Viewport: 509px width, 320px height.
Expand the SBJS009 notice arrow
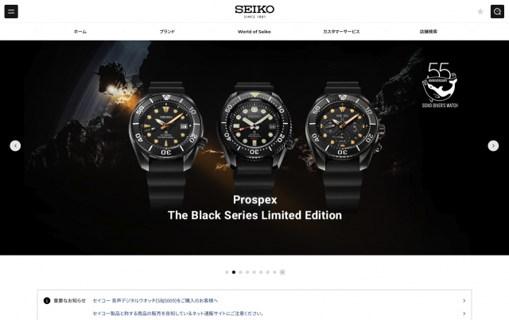pyautogui.click(x=464, y=301)
